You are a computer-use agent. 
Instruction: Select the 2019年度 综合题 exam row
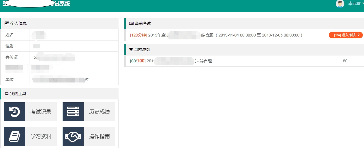click(x=244, y=35)
